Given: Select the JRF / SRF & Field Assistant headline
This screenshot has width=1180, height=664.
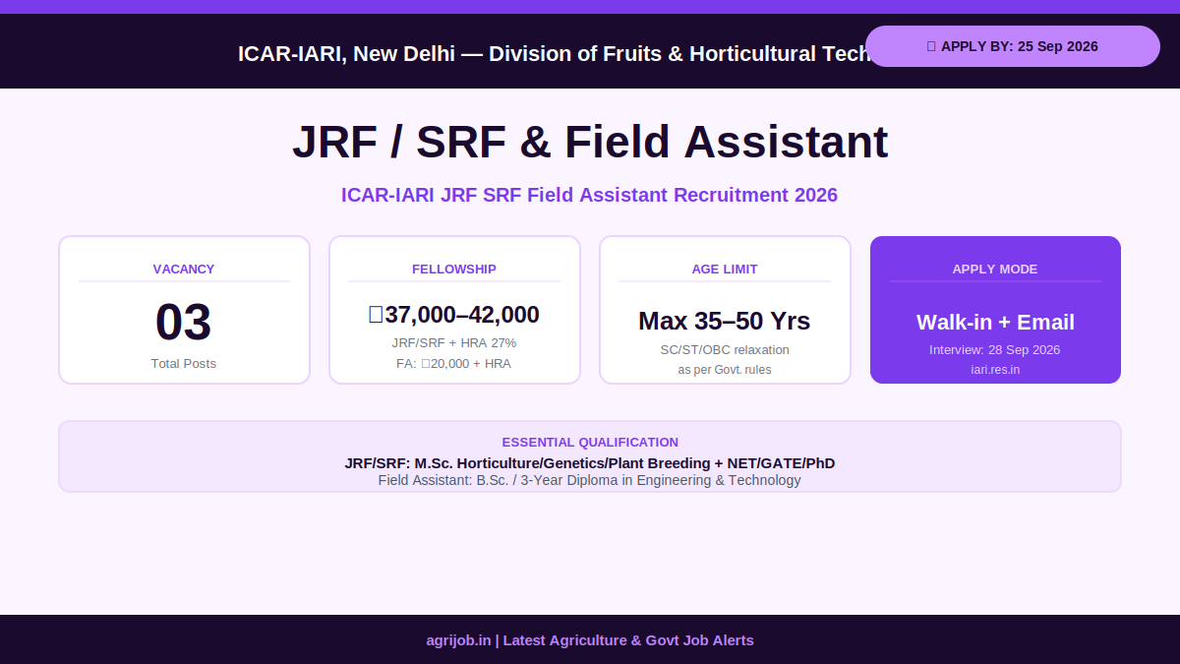Looking at the screenshot, I should [x=590, y=142].
